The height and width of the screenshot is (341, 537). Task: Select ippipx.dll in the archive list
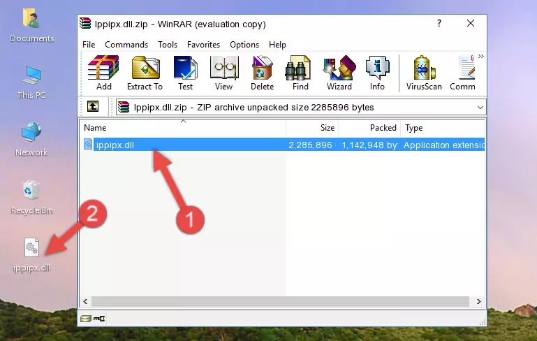(115, 145)
